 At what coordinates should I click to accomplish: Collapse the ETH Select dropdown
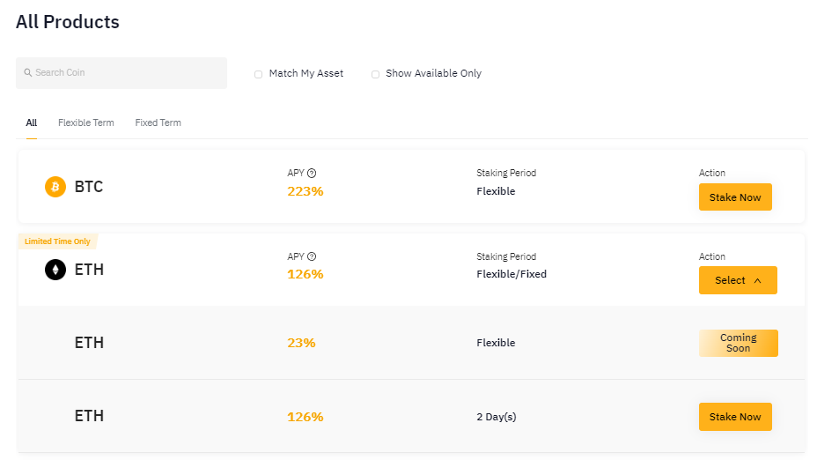(738, 280)
